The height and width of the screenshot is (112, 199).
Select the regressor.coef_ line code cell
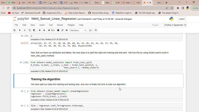coord(106,106)
